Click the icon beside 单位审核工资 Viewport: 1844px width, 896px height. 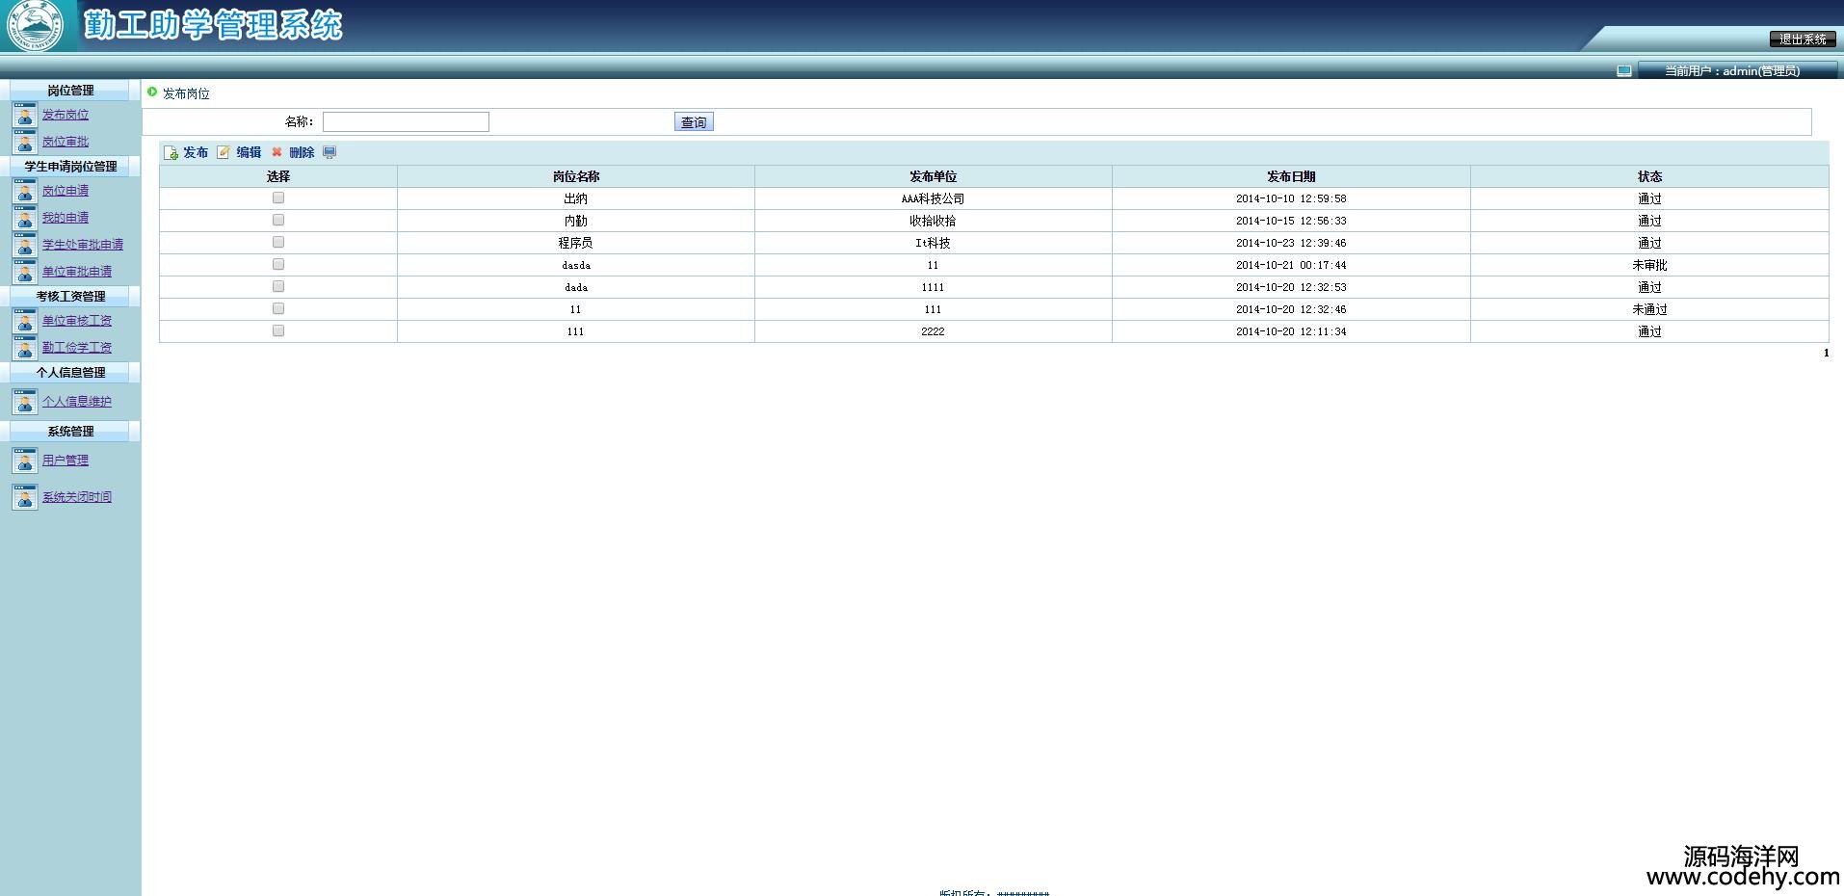(x=25, y=321)
